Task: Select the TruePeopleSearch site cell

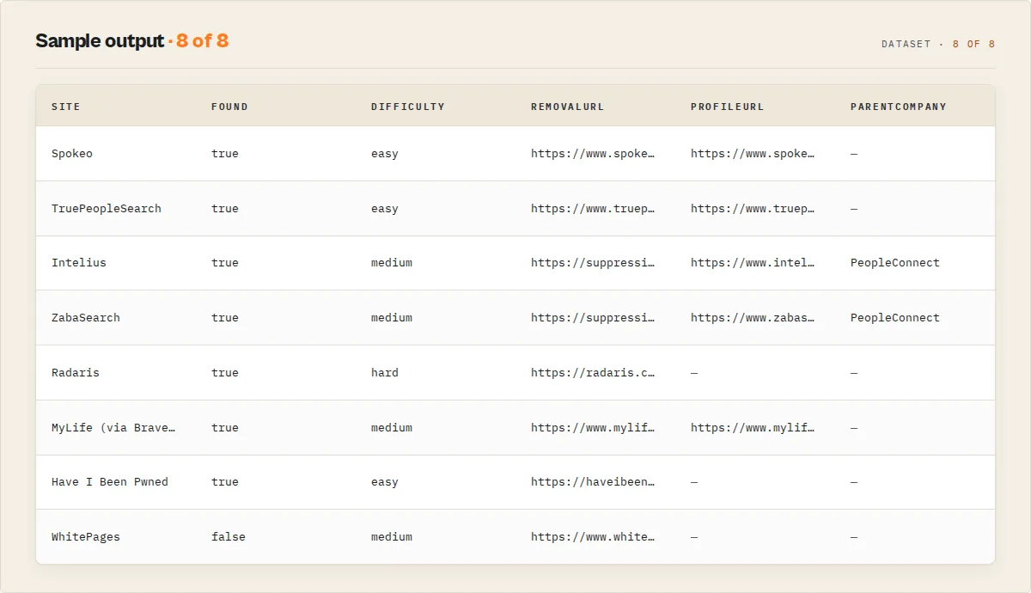Action: pyautogui.click(x=107, y=209)
